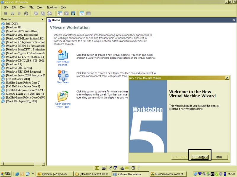
Task: Click the New Team link text
Action: tap(63, 82)
